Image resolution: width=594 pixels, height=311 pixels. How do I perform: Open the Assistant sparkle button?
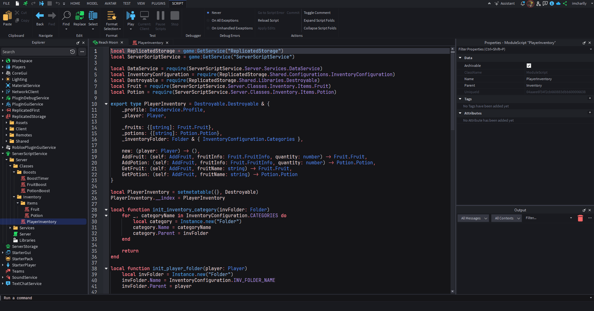[x=503, y=3]
